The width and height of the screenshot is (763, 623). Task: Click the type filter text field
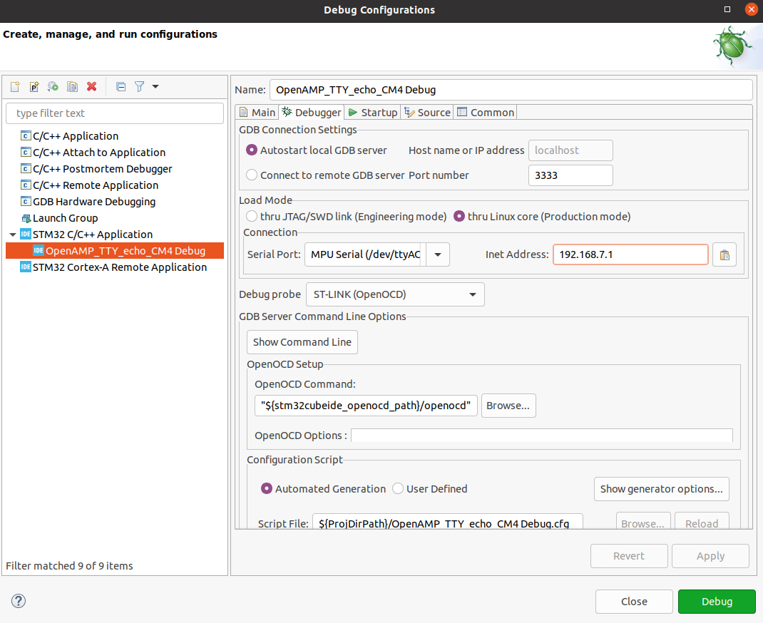pos(115,113)
